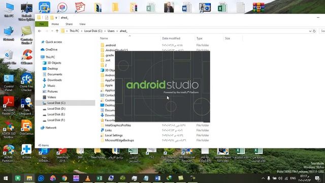The image size is (325, 183).
Task: Select the .android folder
Action: (x=110, y=45)
